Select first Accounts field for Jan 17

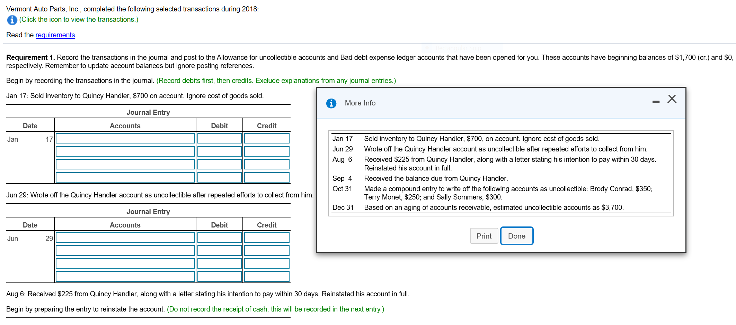pos(125,138)
